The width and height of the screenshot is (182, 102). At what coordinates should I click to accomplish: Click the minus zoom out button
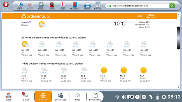pyautogui.click(x=137, y=97)
